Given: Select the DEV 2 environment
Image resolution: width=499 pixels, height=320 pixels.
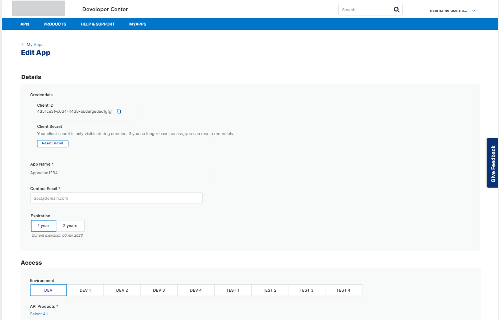Looking at the screenshot, I should click(122, 290).
